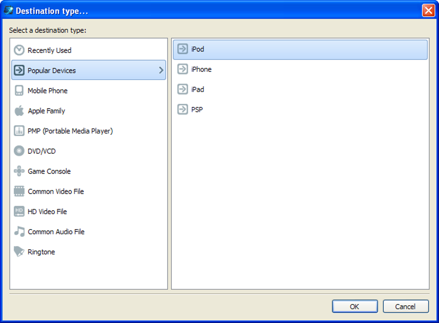
Task: Open the Game Console label
Action: click(49, 171)
